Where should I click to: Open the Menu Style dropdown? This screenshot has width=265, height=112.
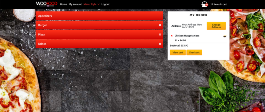[92, 4]
